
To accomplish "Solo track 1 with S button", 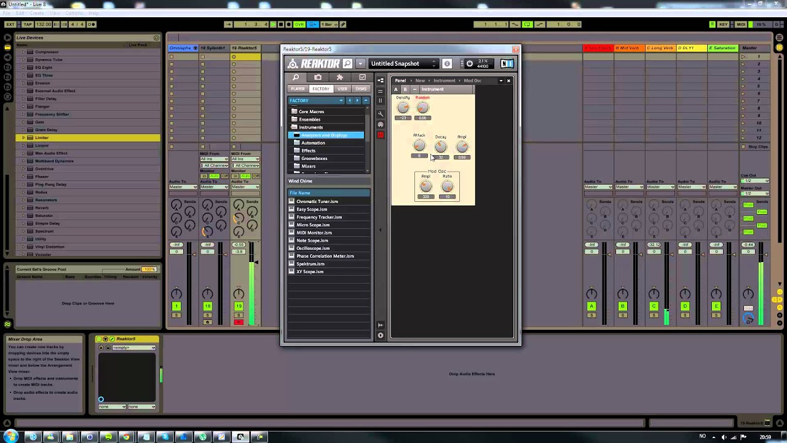I will pos(176,315).
